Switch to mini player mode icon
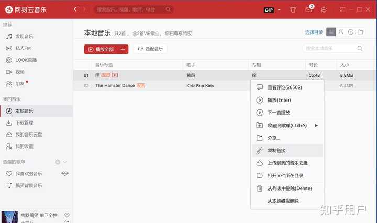The width and height of the screenshot is (377, 223). pyautogui.click(x=342, y=9)
